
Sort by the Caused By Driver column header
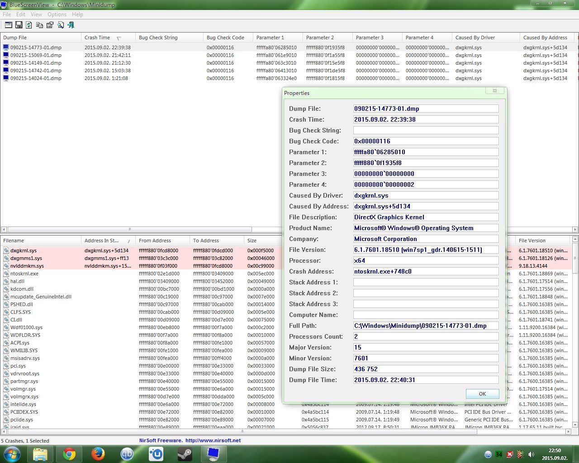pos(486,38)
